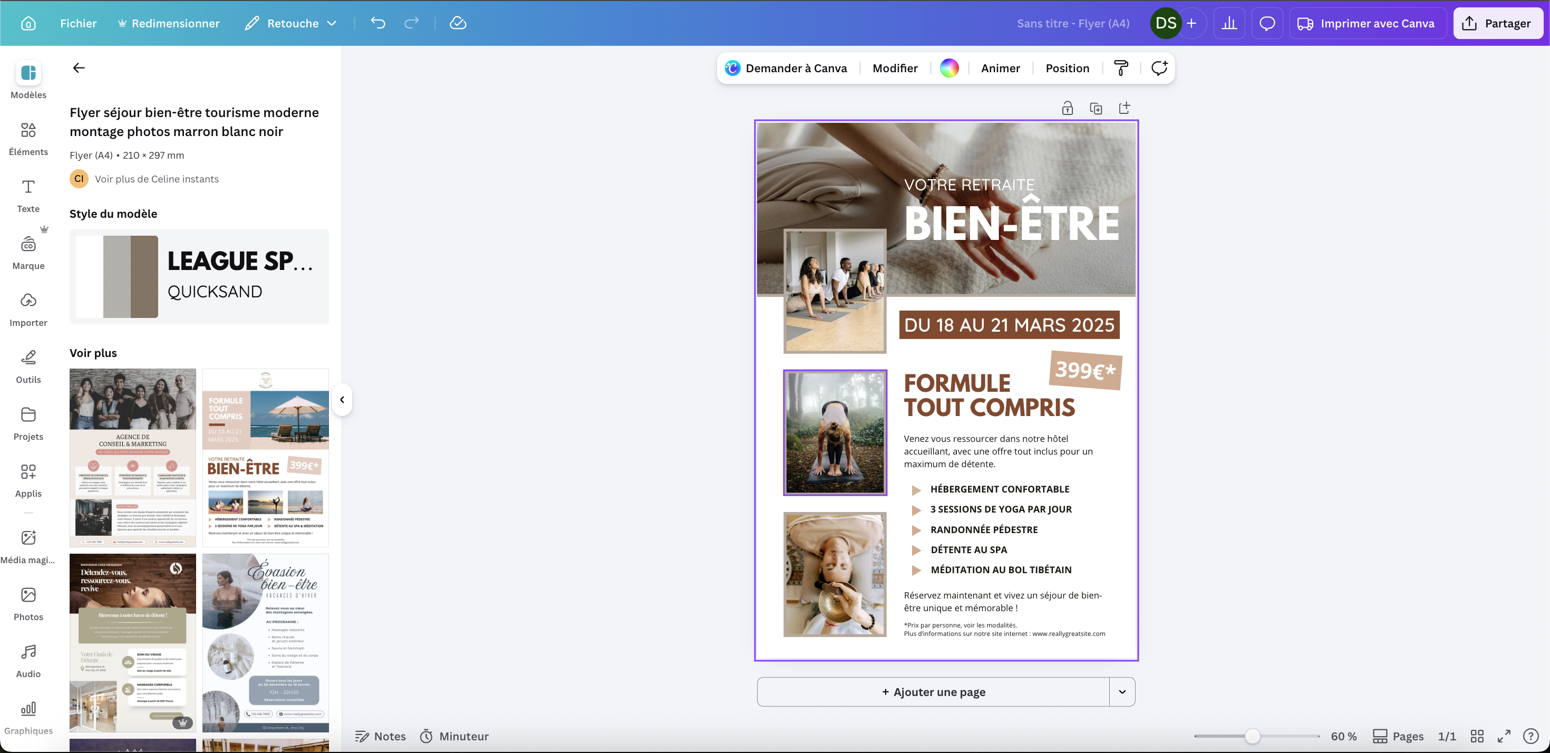Click the undo arrow icon
1550x753 pixels.
pyautogui.click(x=378, y=24)
